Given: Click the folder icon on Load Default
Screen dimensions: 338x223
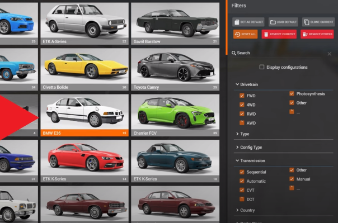Looking at the screenshot, I should [273, 22].
